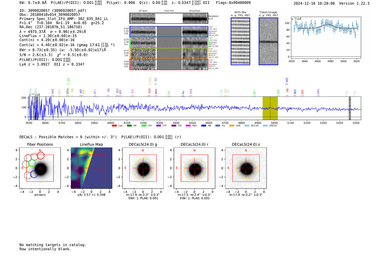
Task: Click the red N compass label in DECaLS z panel
Action: [246, 150]
